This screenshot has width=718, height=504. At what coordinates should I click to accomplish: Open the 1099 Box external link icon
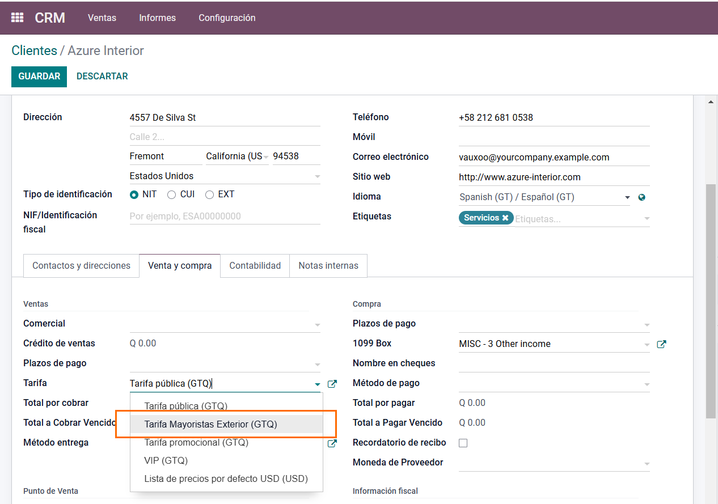[661, 344]
